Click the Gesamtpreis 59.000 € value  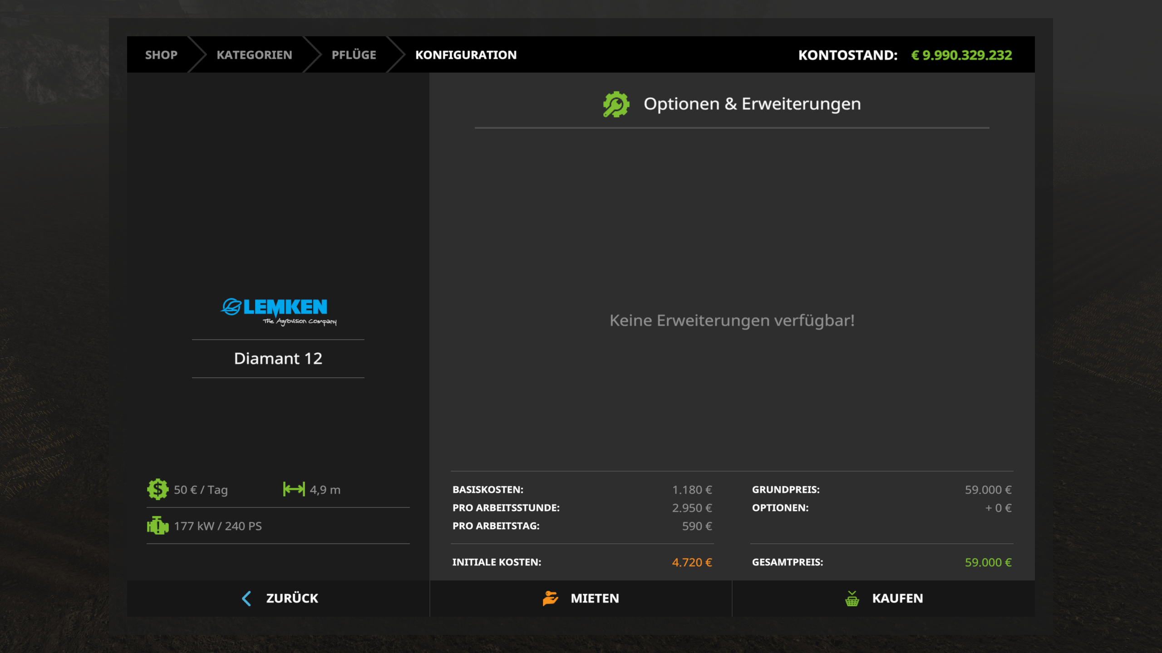tap(988, 562)
